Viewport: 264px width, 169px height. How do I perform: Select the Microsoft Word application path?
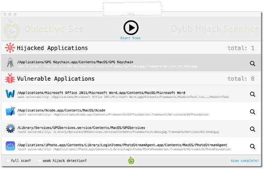(x=101, y=93)
